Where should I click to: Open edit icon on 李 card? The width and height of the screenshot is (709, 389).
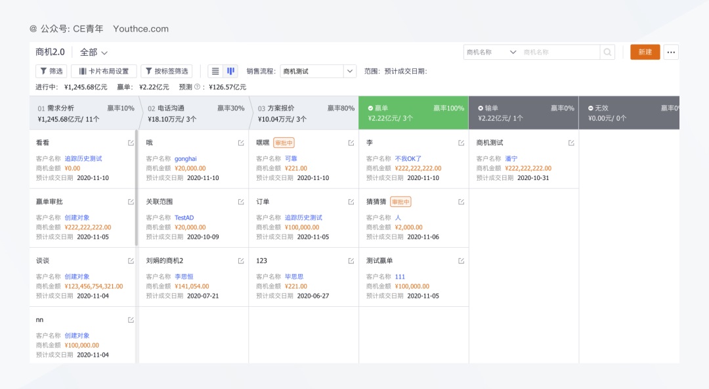coord(462,143)
